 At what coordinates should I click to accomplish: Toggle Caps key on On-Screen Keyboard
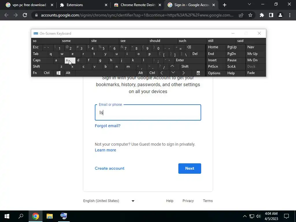(42, 60)
